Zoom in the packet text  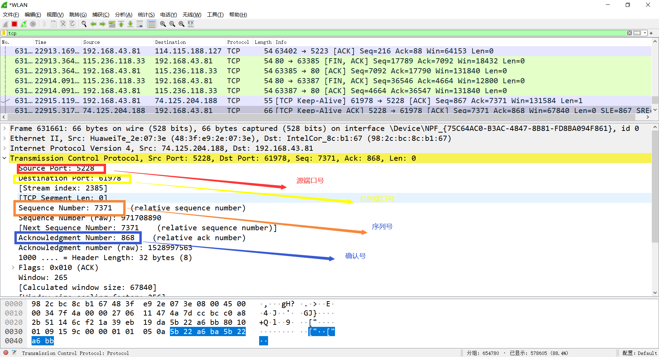163,24
